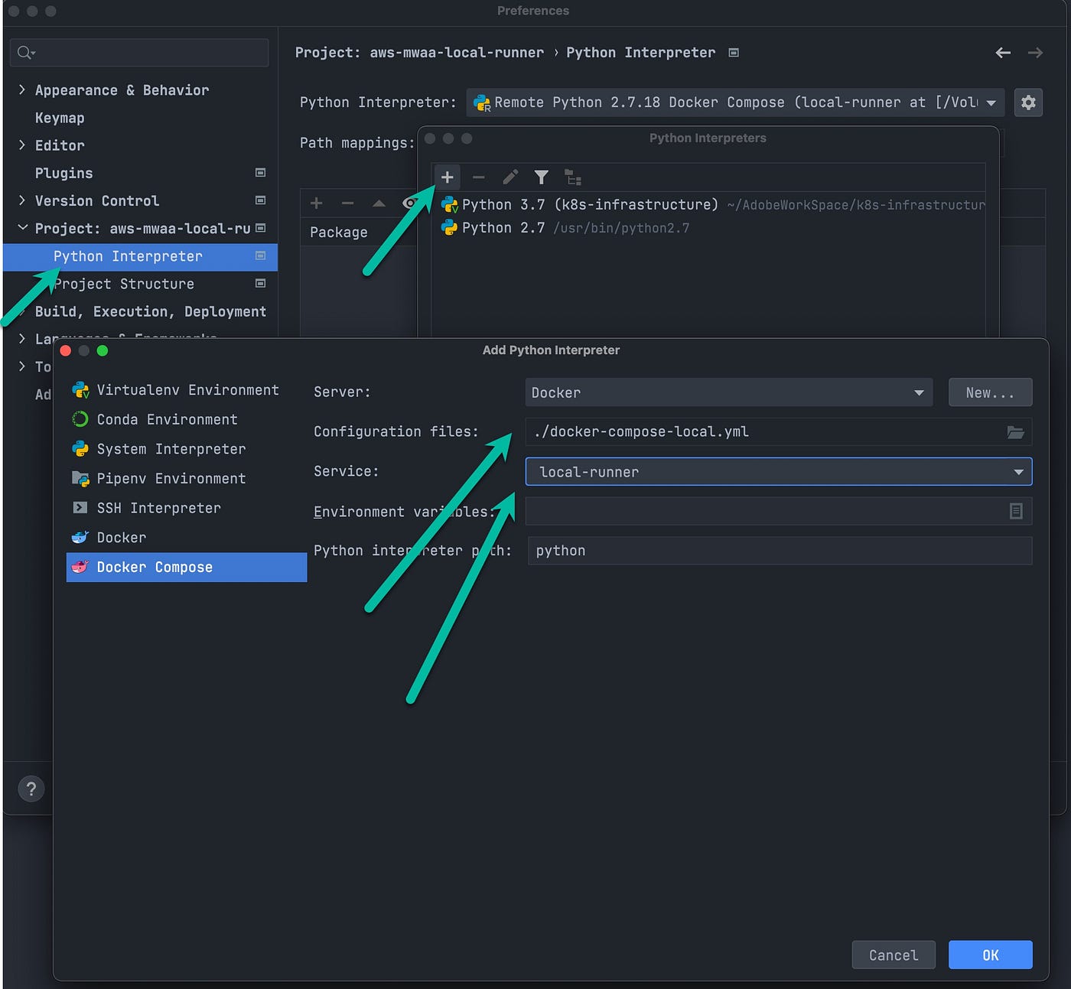Click the project-level icon beside Python Interpreter breadcrumb
Image resolution: width=1071 pixels, height=989 pixels.
pos(734,53)
